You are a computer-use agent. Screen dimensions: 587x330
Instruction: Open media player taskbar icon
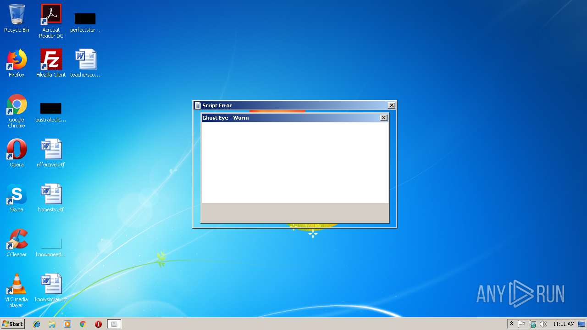[x=67, y=324]
